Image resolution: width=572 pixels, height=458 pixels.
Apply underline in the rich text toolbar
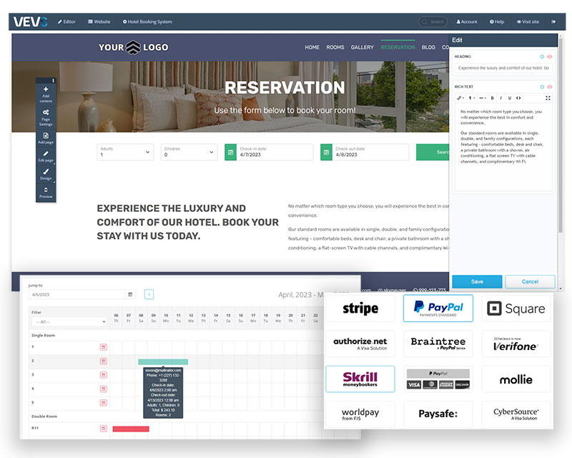pos(510,98)
